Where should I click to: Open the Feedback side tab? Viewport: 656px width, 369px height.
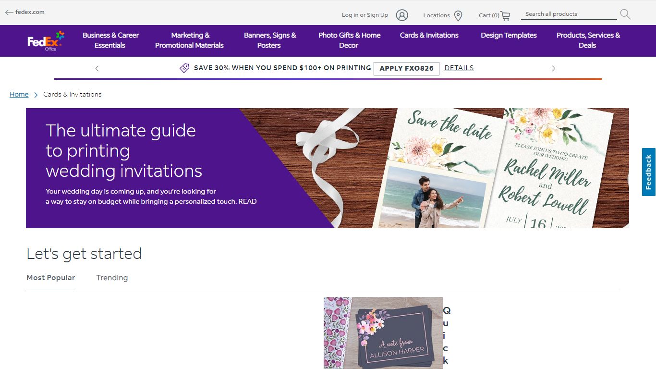pyautogui.click(x=649, y=172)
